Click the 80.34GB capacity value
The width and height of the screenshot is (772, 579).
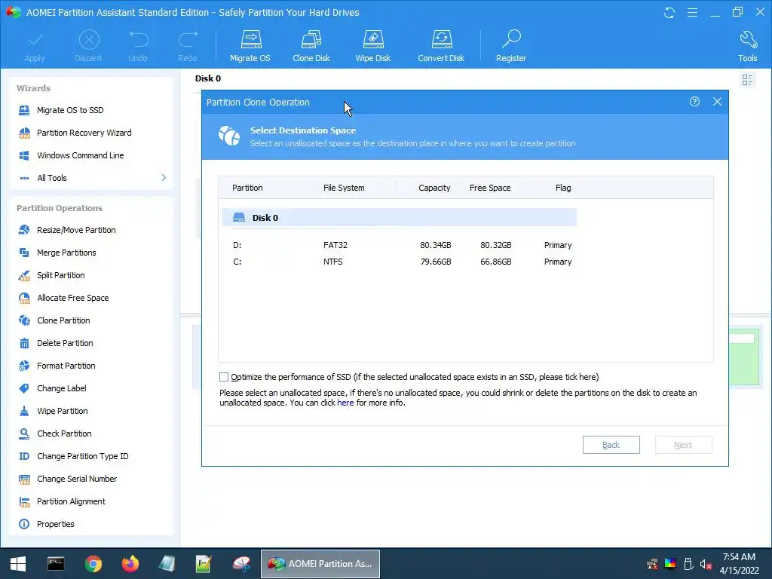(x=436, y=245)
